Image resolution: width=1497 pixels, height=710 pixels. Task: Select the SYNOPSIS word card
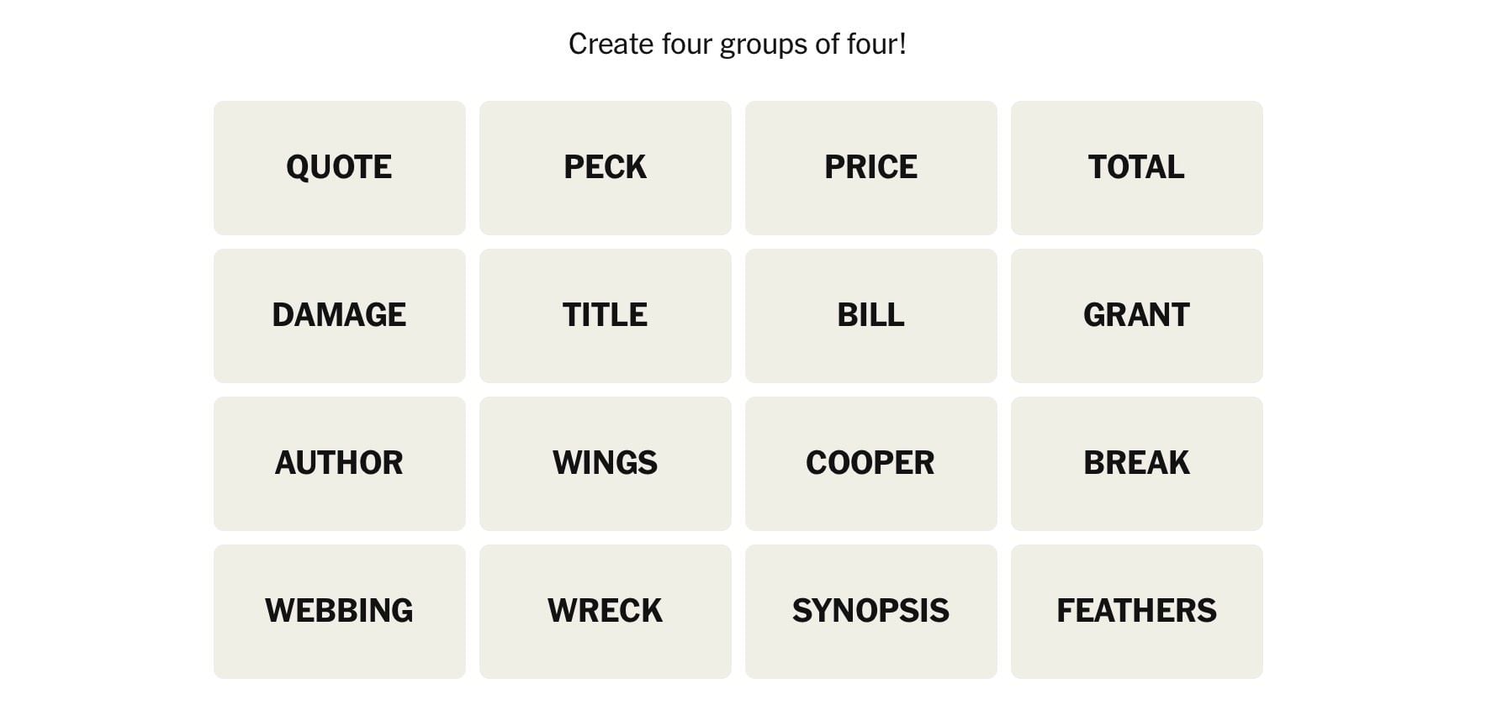pos(870,611)
